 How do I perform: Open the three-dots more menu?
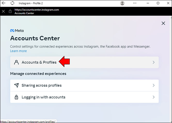coord(135,3)
